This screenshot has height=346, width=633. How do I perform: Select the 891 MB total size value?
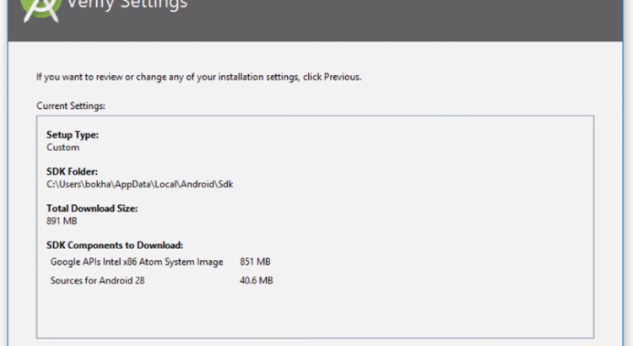click(x=60, y=220)
